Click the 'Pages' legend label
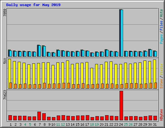The image size is (165, 128). point(161,39)
